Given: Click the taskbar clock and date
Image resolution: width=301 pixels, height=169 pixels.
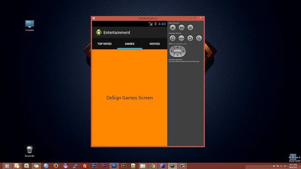Looking at the screenshot, I should (293, 166).
